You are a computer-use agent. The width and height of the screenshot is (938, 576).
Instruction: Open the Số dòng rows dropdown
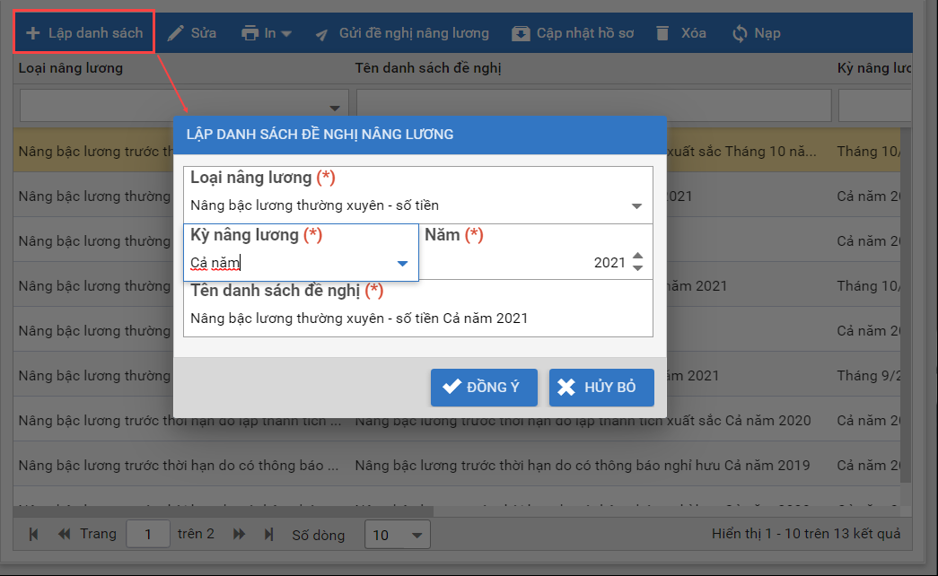(397, 535)
